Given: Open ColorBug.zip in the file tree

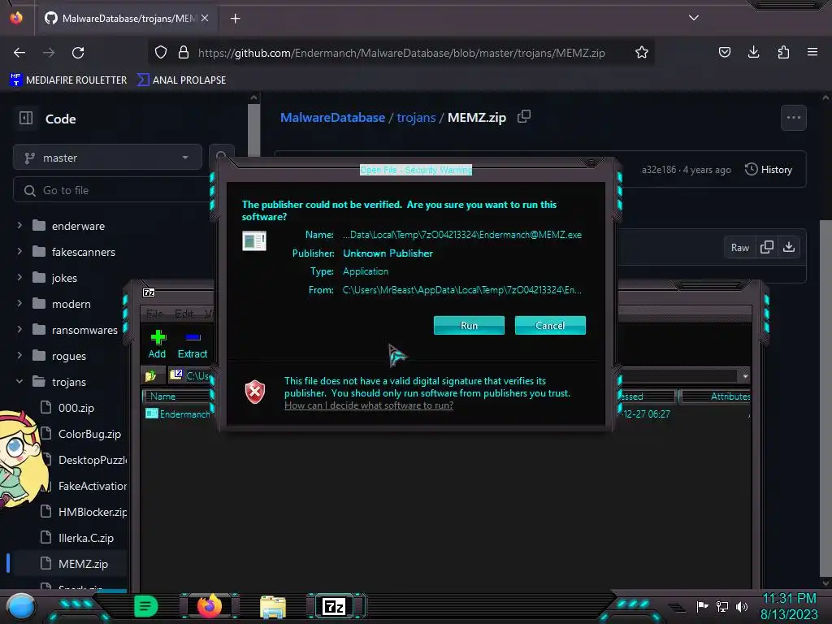Looking at the screenshot, I should 89,434.
